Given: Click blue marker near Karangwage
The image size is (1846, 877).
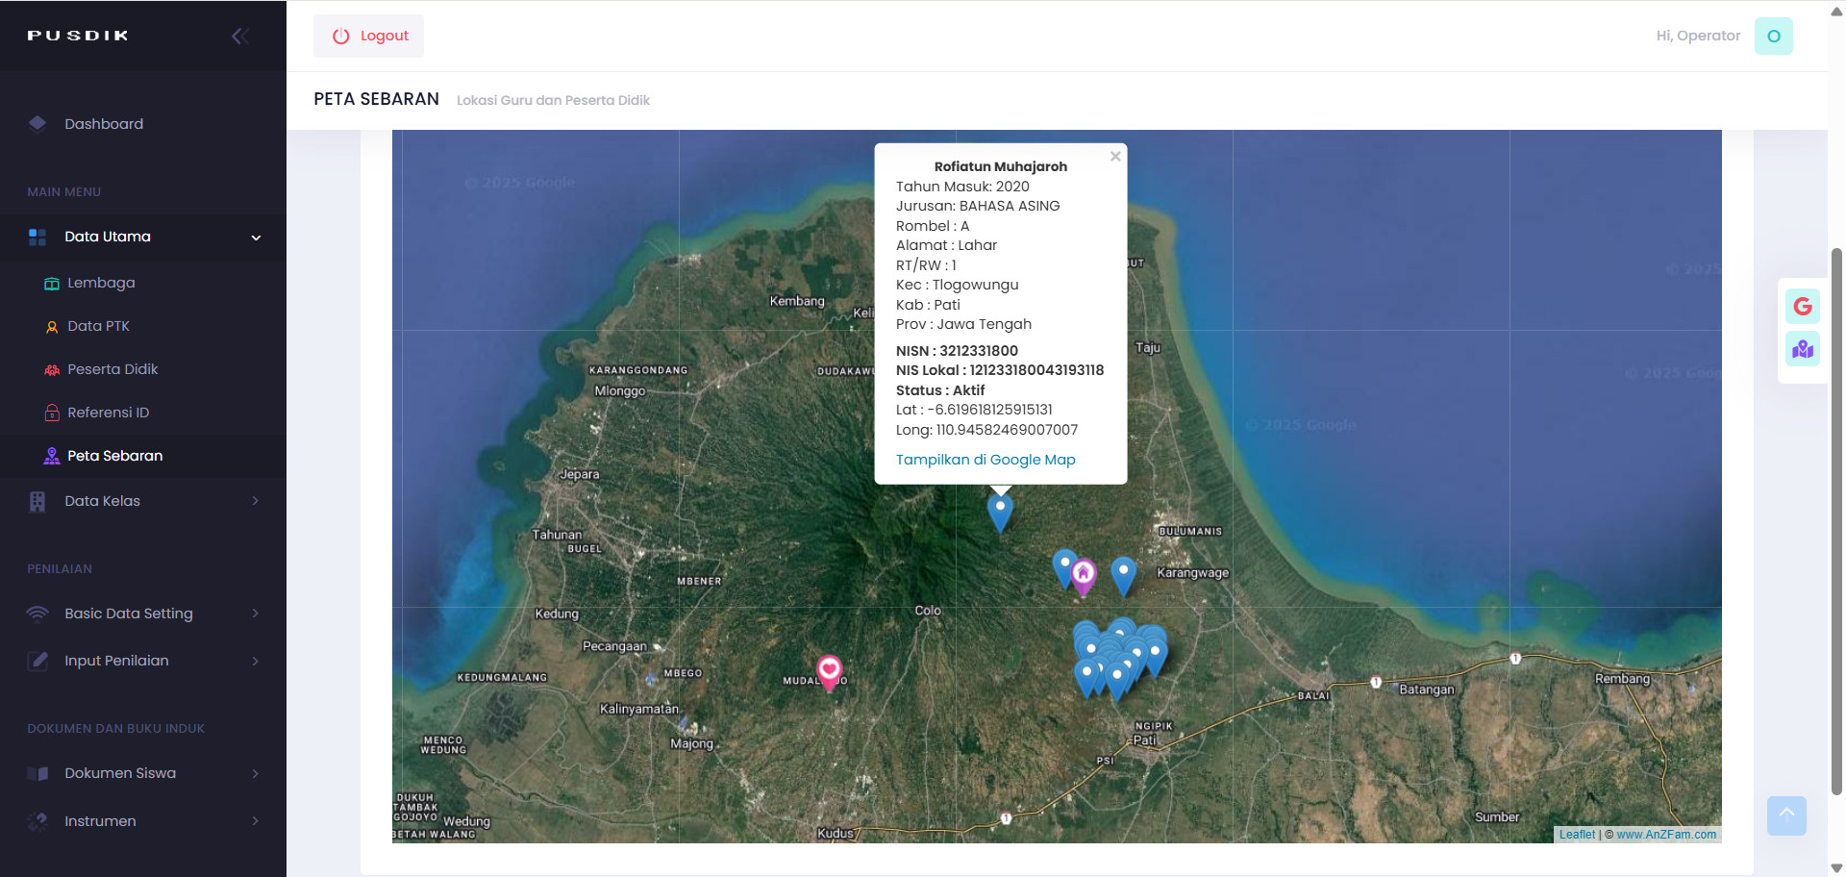Looking at the screenshot, I should coord(1123,574).
